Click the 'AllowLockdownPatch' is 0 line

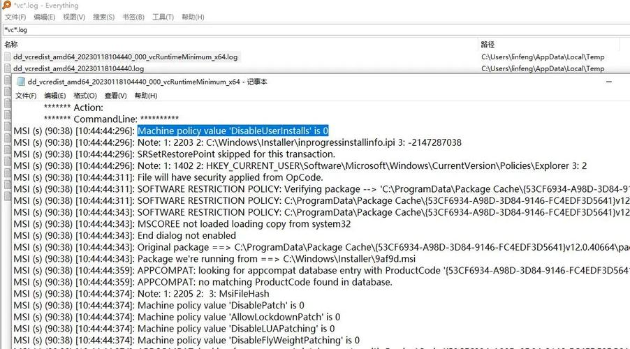click(177, 318)
